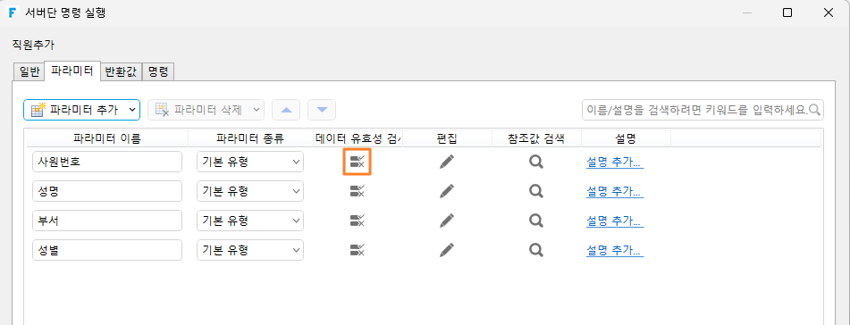Click the 참조값 검색 column header

coord(536,138)
